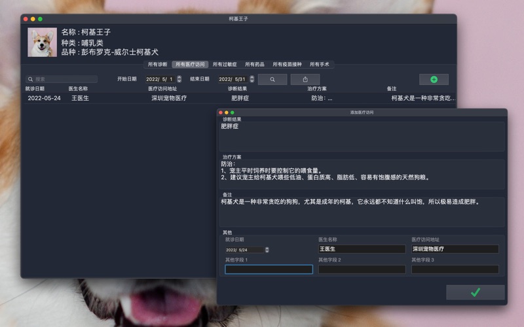Image resolution: width=524 pixels, height=327 pixels.
Task: Click the share export button in toolbar
Action: (x=305, y=79)
